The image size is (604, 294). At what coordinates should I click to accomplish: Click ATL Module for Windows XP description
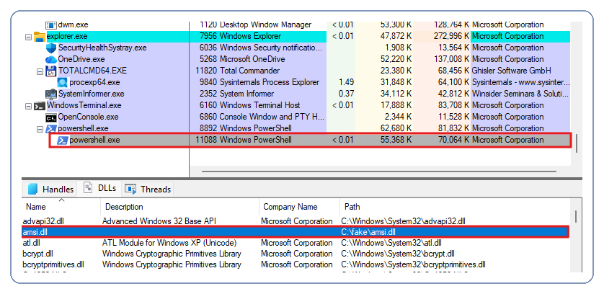pos(169,243)
